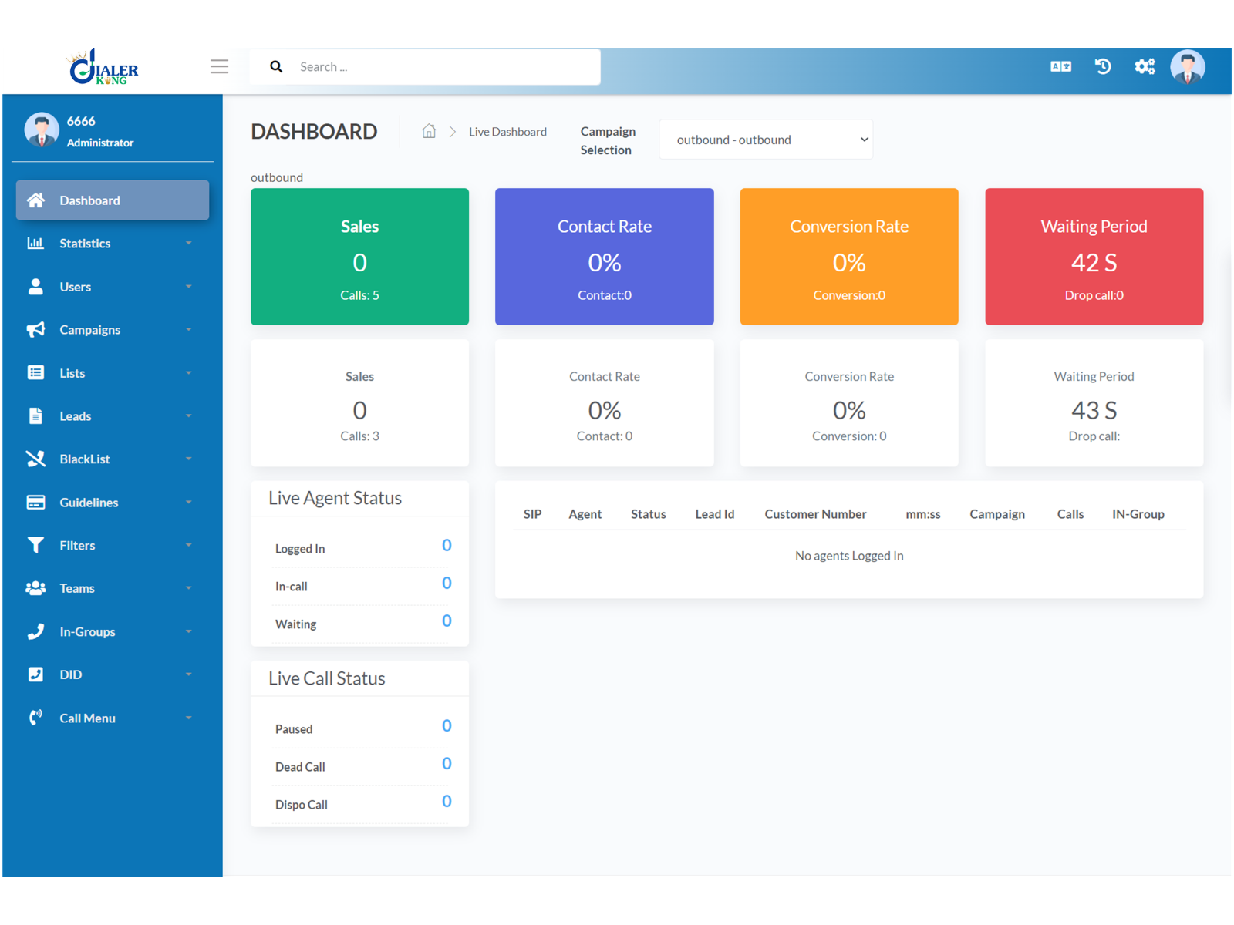Click inside the Search input field
1234x925 pixels.
(x=440, y=66)
